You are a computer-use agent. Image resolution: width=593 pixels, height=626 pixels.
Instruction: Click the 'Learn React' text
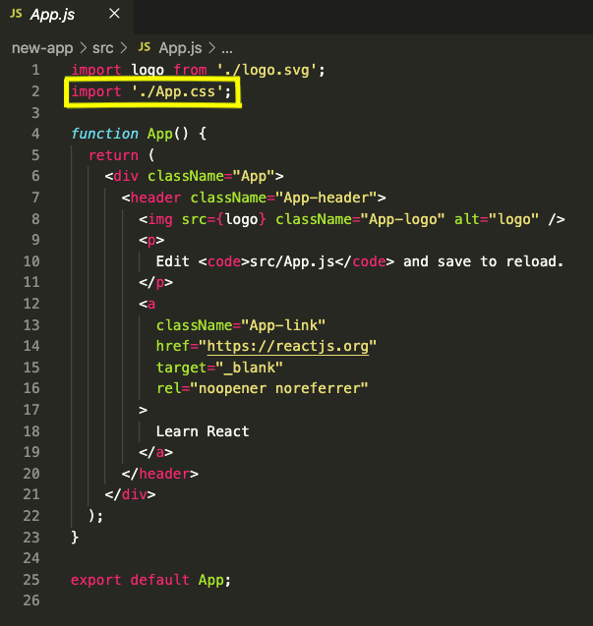coord(203,431)
